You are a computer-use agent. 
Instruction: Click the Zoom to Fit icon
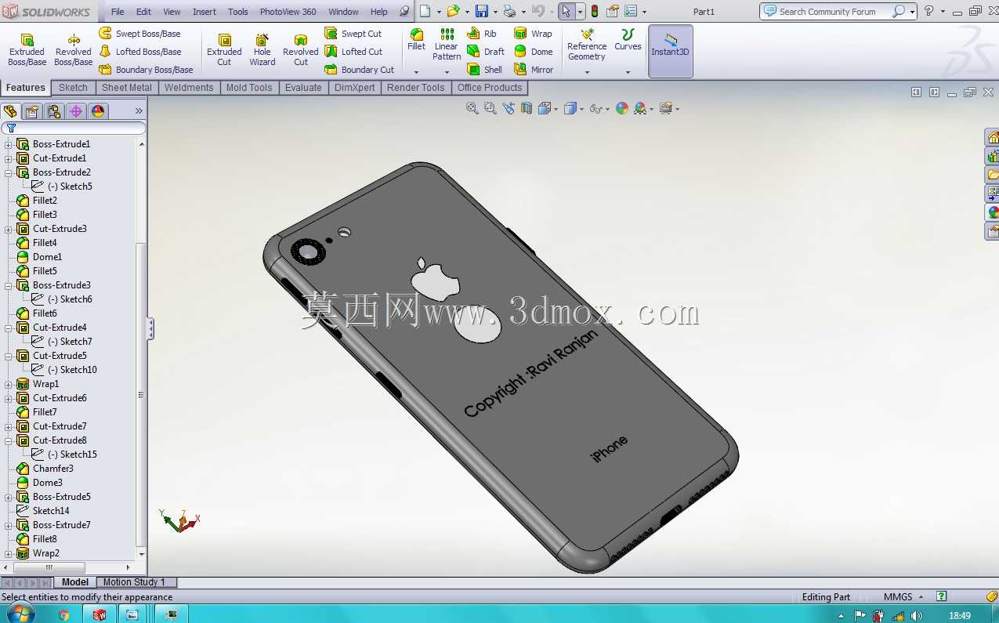(x=472, y=109)
